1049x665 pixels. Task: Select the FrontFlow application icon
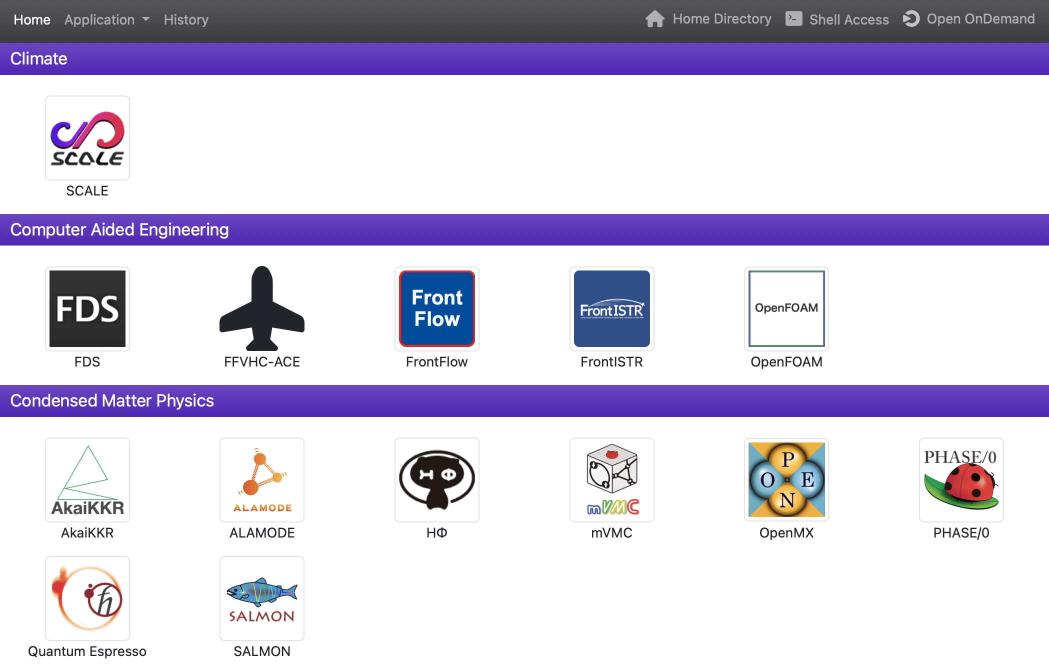tap(436, 308)
